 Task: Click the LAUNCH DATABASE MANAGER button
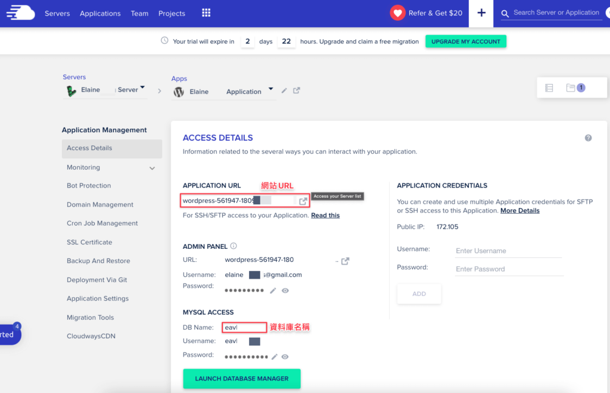click(242, 379)
